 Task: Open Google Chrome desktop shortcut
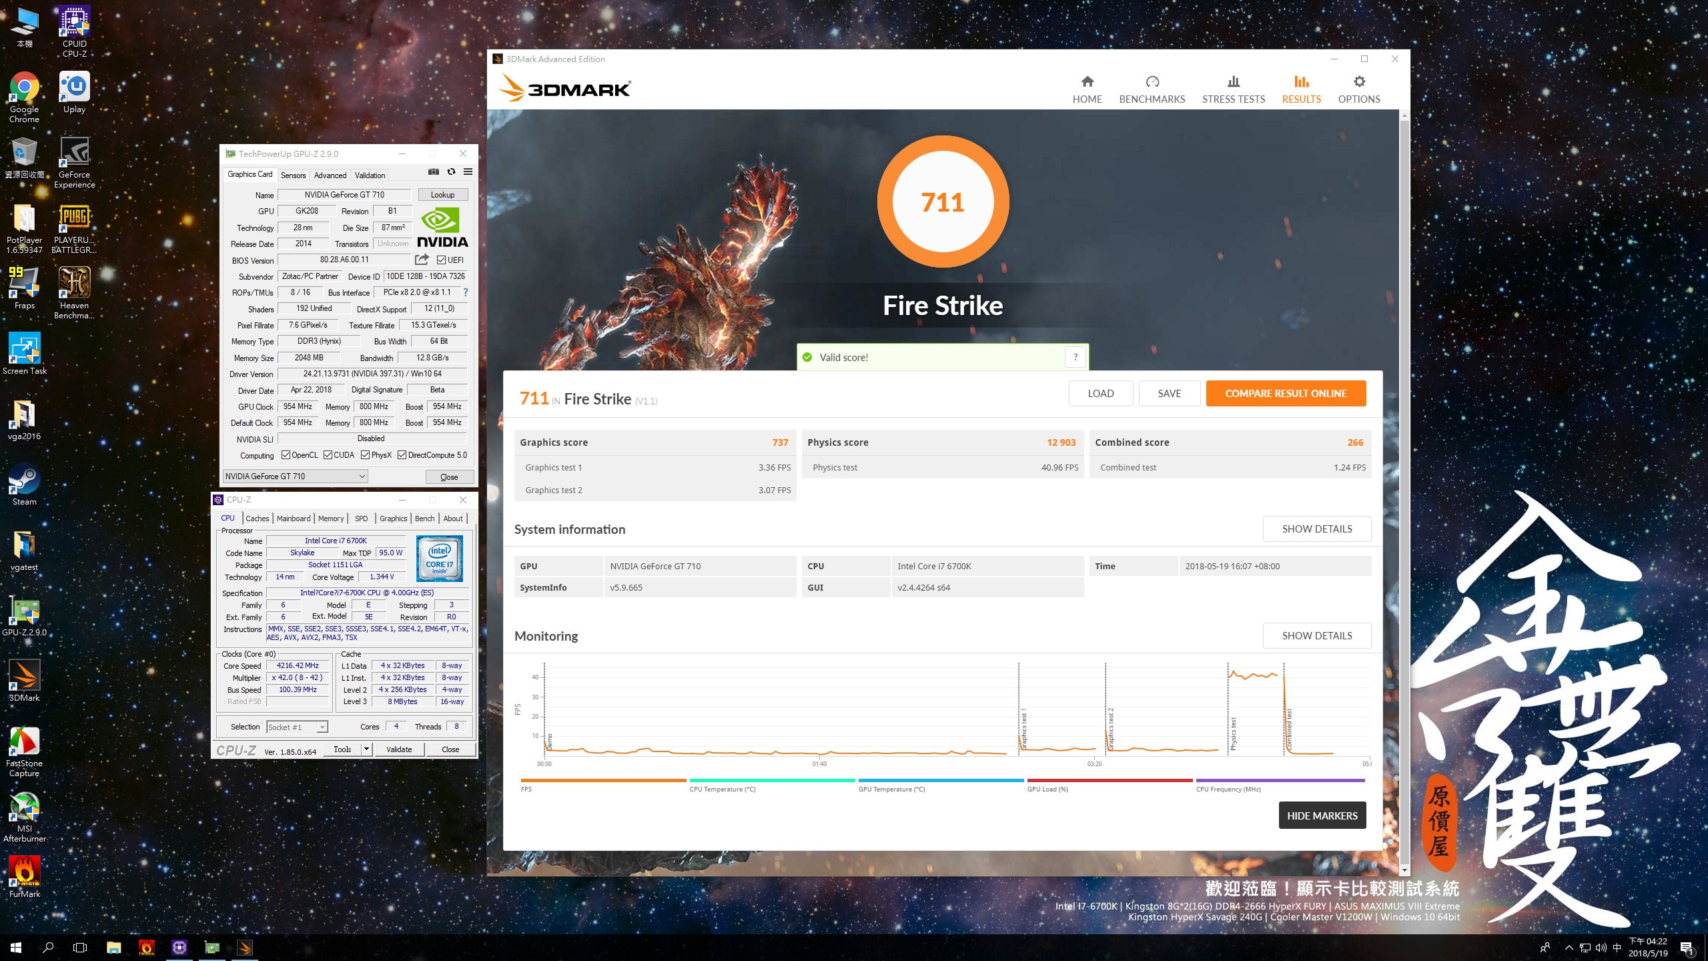coord(24,97)
